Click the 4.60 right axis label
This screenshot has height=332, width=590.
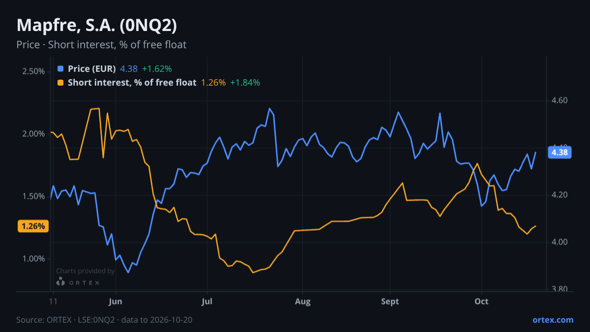[560, 100]
